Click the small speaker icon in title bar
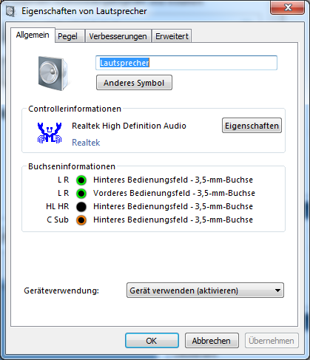This screenshot has width=310, height=360. [x=10, y=11]
